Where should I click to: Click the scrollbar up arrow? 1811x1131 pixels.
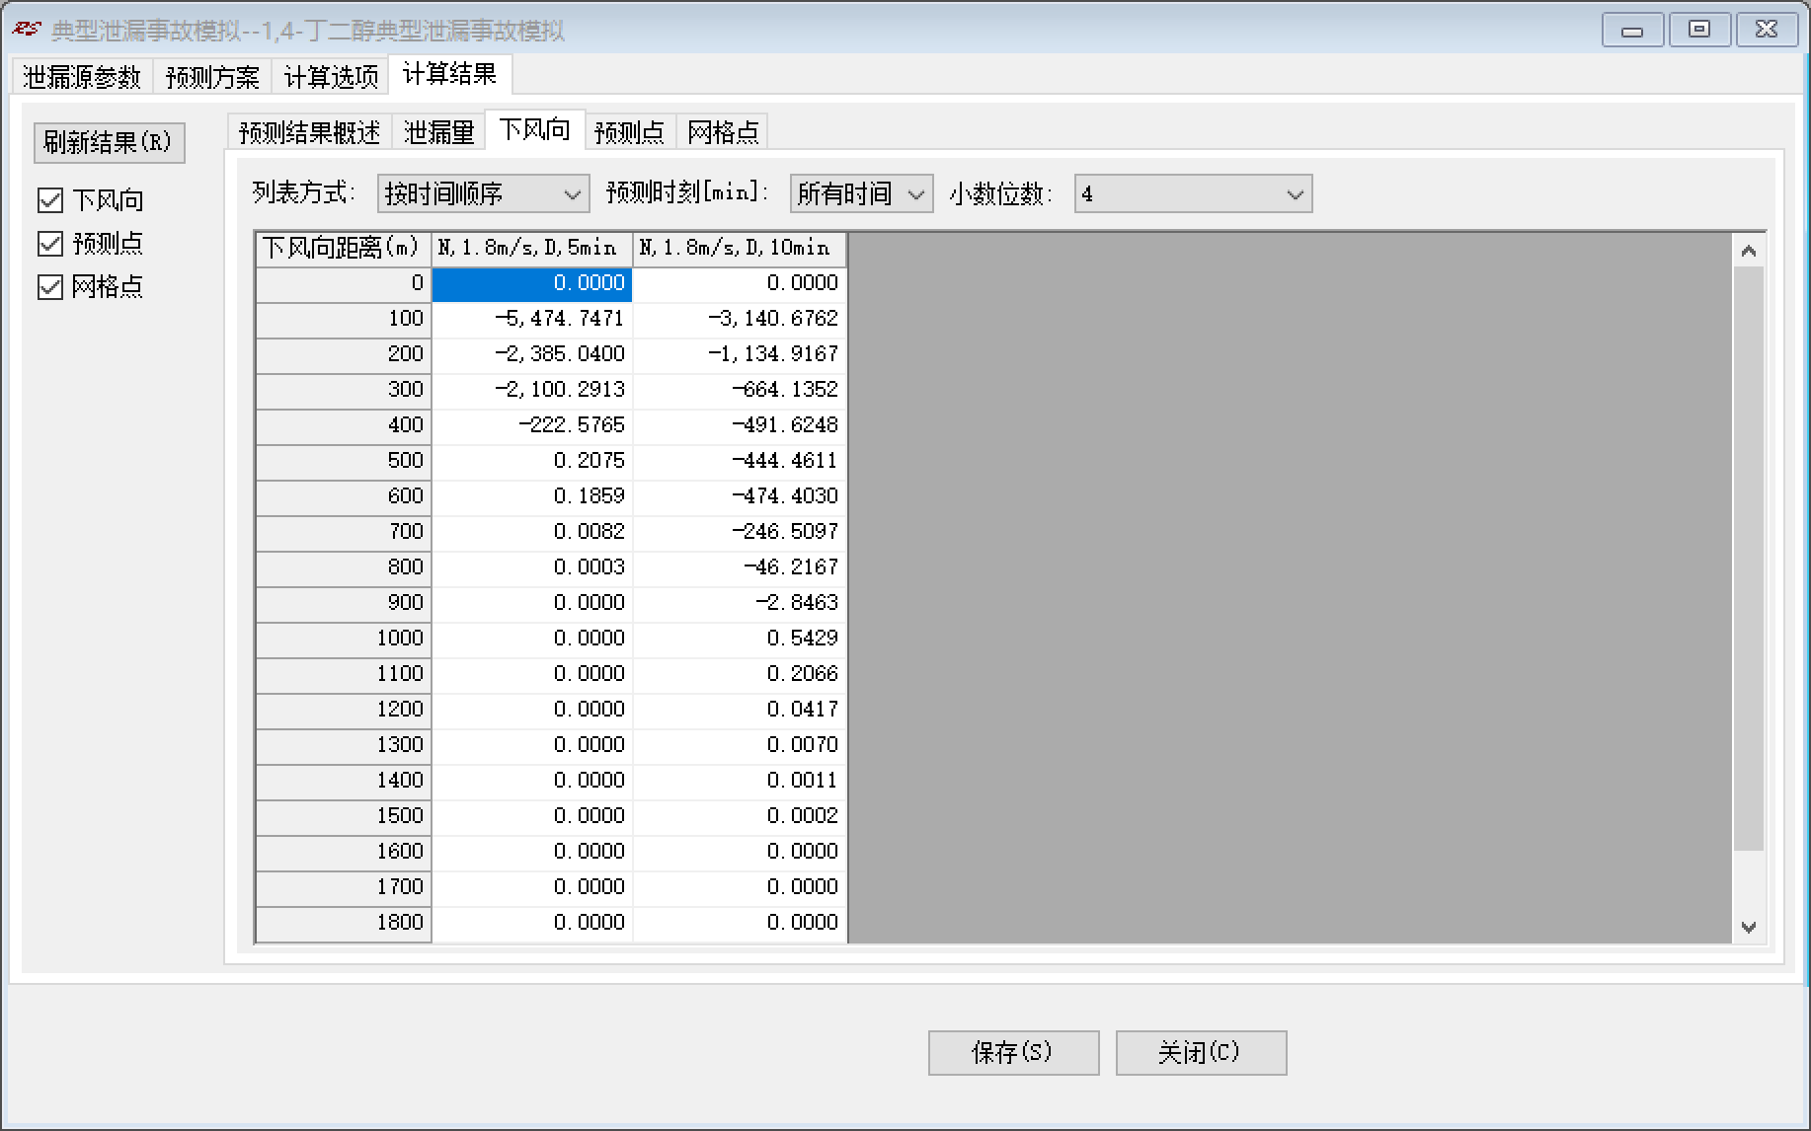click(x=1749, y=251)
